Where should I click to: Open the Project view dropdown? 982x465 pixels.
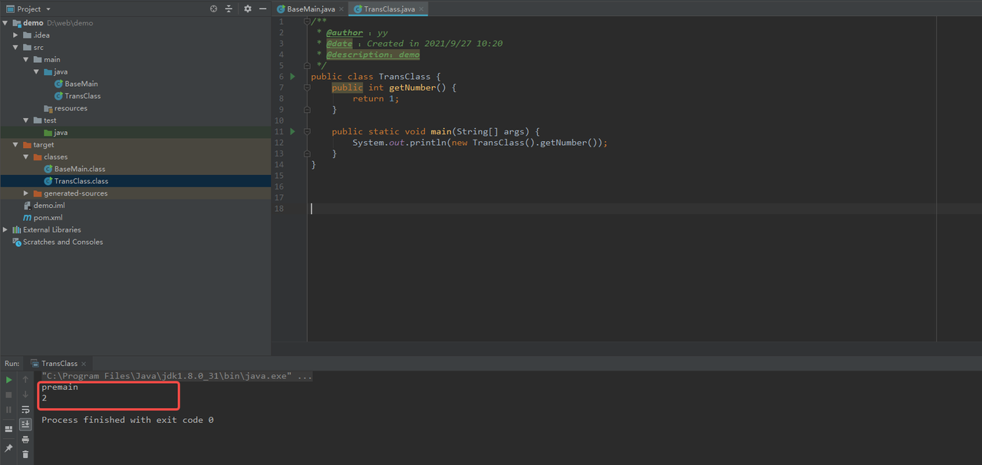pyautogui.click(x=48, y=9)
